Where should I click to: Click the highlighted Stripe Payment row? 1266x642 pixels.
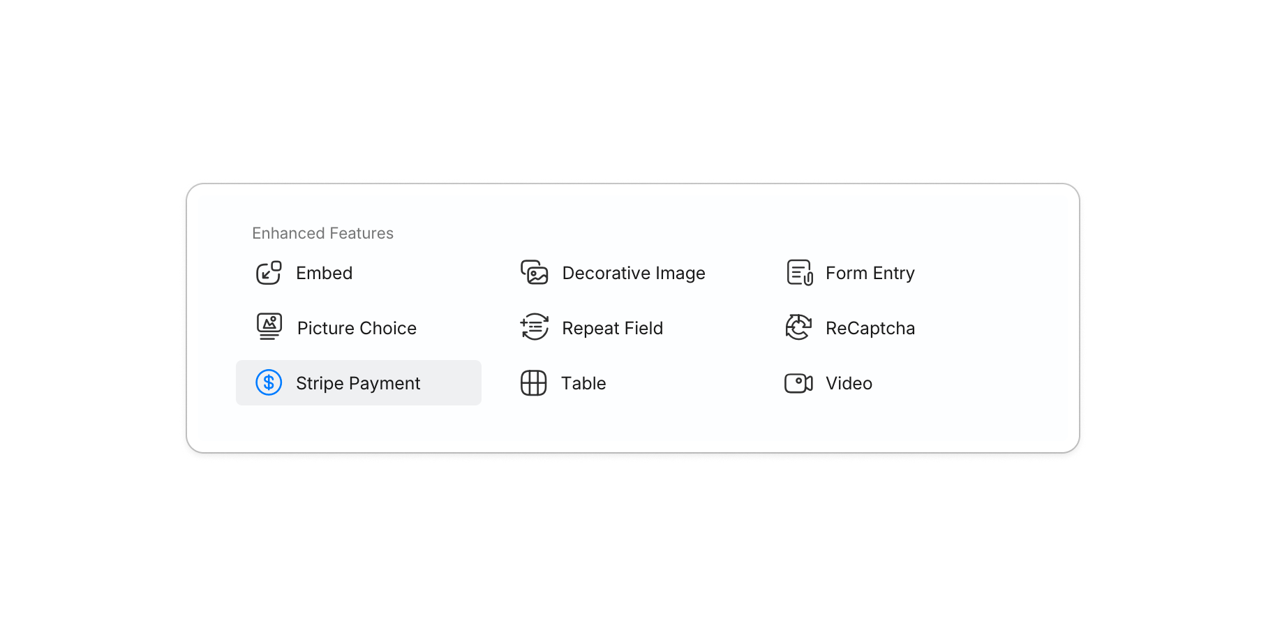click(357, 382)
